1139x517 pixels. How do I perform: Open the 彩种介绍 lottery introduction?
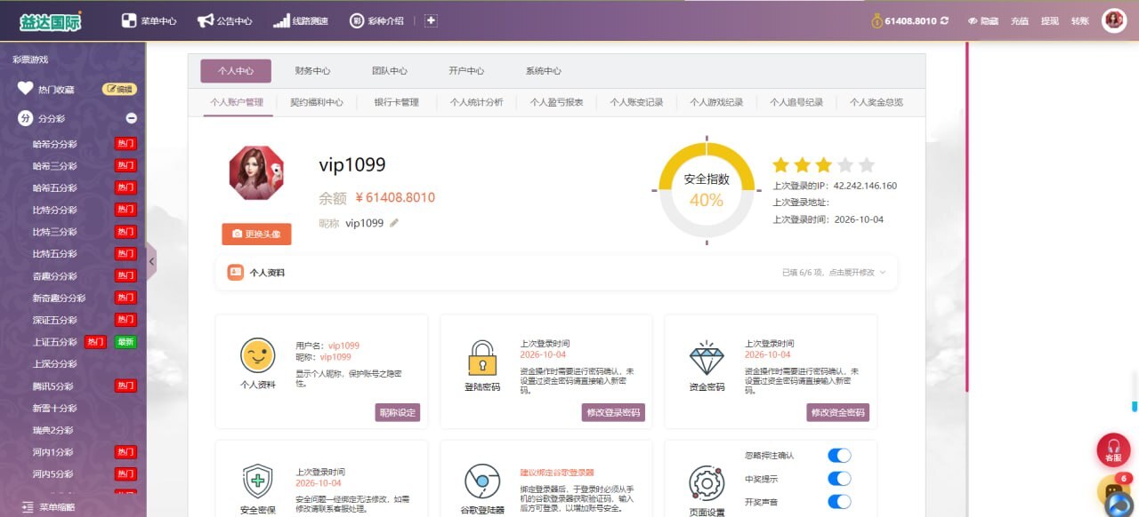(x=376, y=20)
